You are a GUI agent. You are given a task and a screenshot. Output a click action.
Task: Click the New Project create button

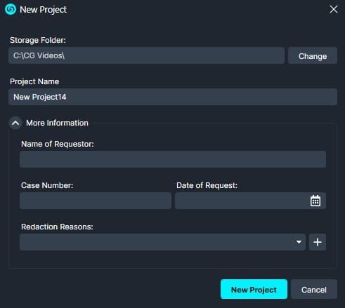coord(254,289)
